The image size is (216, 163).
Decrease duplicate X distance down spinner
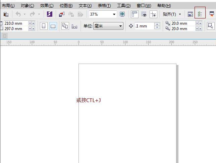[x=197, y=23]
